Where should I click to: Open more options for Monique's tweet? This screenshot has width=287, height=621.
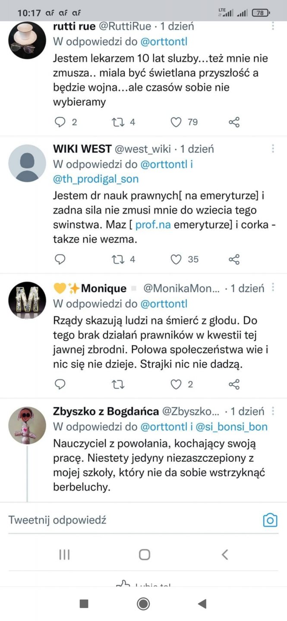point(273,288)
